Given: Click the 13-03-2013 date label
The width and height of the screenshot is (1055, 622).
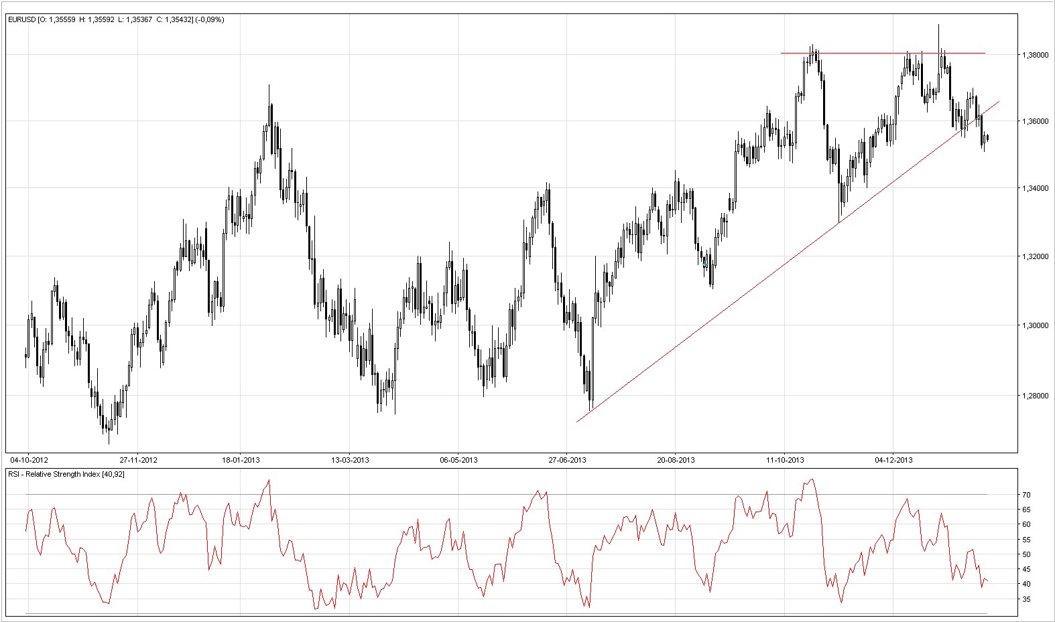Looking at the screenshot, I should pos(350,460).
